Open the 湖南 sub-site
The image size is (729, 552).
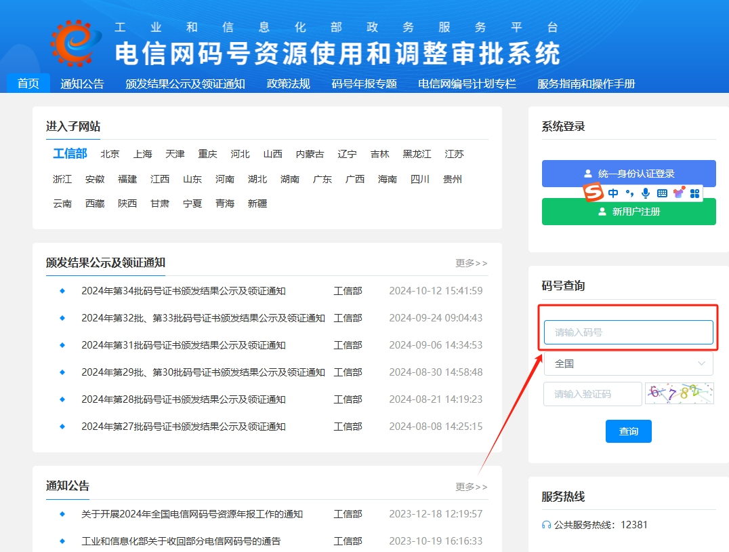tap(290, 179)
